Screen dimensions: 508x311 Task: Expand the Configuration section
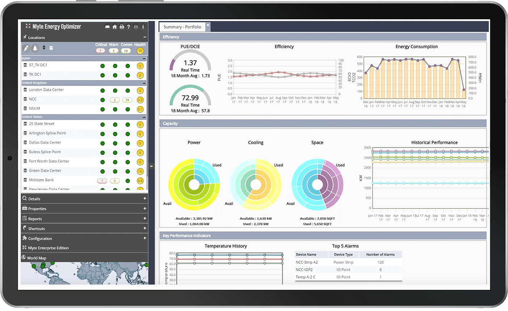40,238
